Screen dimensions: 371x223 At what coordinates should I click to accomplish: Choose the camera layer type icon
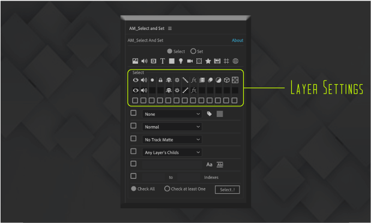tap(190, 61)
